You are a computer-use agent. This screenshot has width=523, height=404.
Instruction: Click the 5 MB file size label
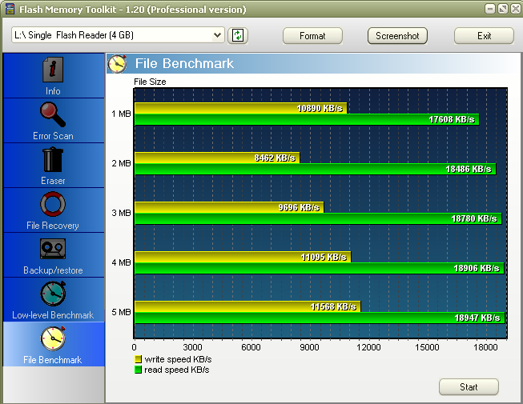click(x=121, y=312)
